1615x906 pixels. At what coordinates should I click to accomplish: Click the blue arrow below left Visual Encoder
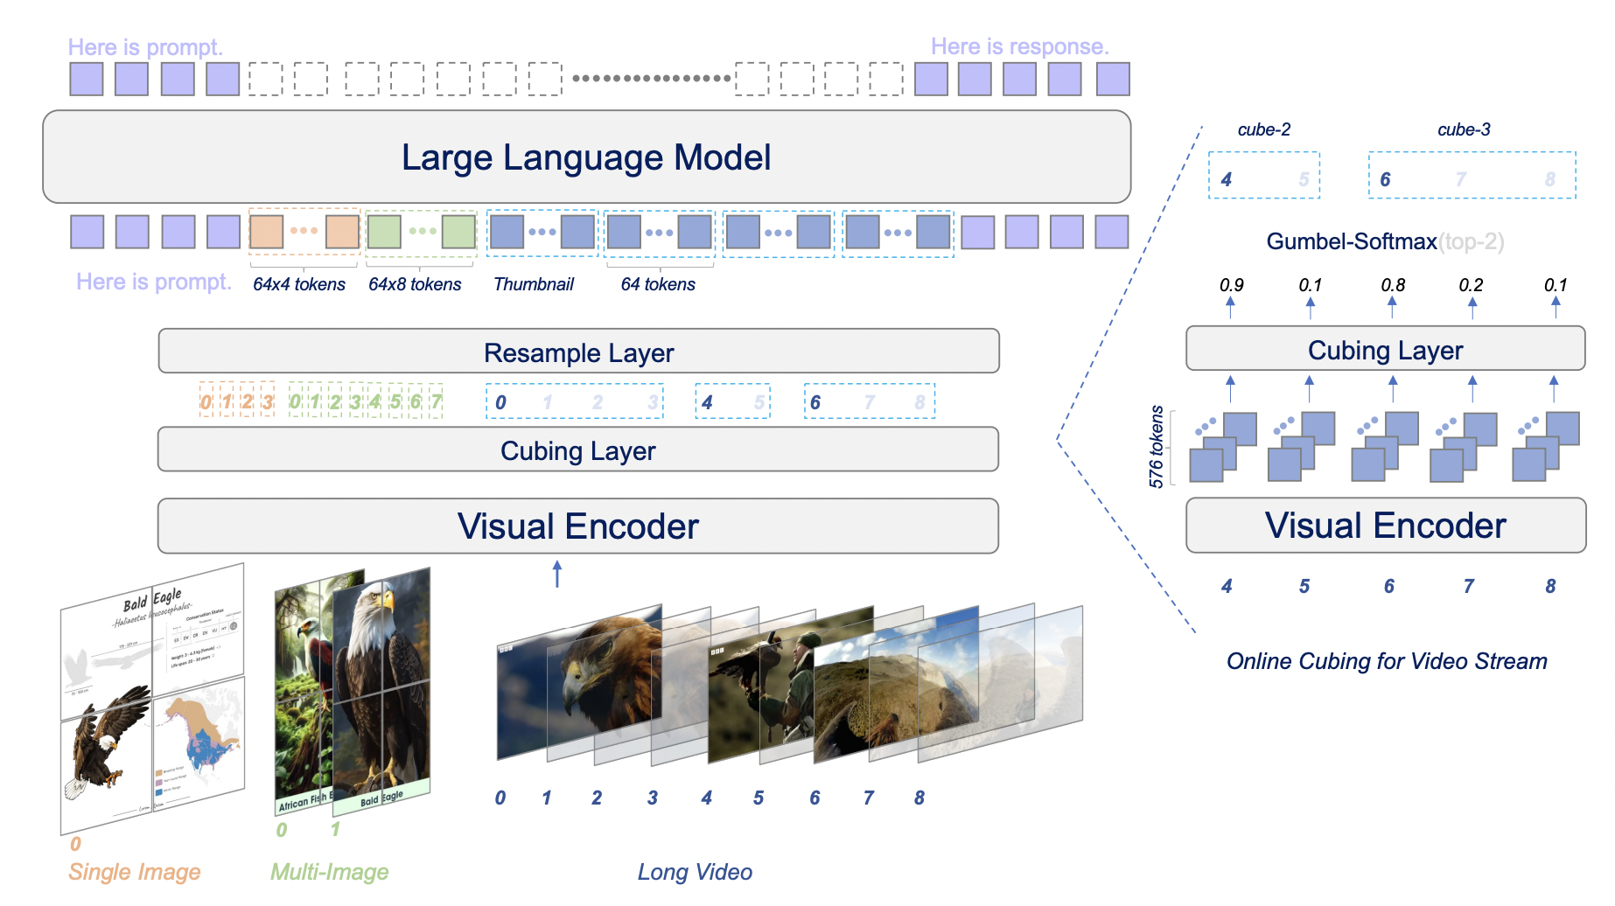click(557, 574)
